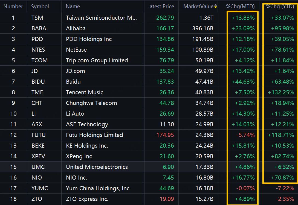
Task: Open the Yum China Holdings, Inc. entry
Action: click(x=99, y=188)
